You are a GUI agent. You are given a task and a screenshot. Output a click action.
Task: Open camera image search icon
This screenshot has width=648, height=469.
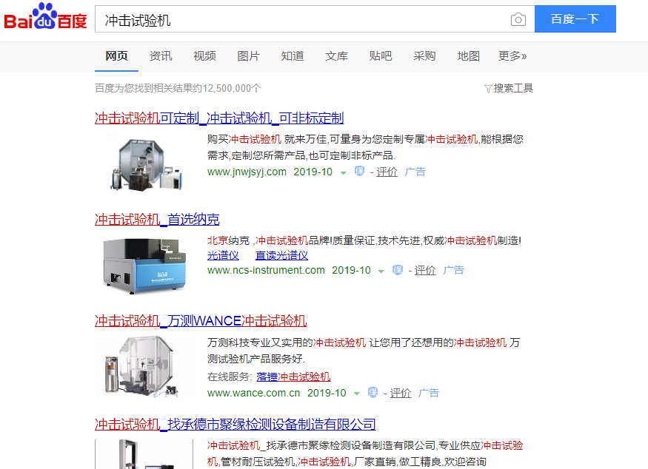[518, 19]
